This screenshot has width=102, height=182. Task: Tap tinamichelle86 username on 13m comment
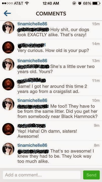click(x=32, y=61)
